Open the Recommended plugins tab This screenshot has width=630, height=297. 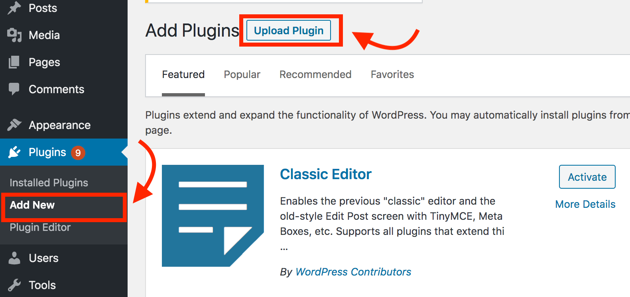(x=315, y=74)
